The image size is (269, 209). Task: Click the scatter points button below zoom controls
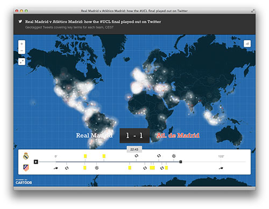[x=22, y=61]
